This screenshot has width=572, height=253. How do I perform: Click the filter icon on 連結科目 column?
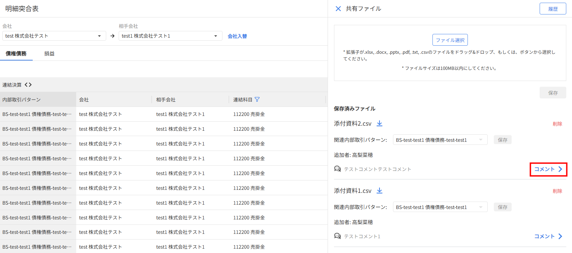click(x=257, y=99)
